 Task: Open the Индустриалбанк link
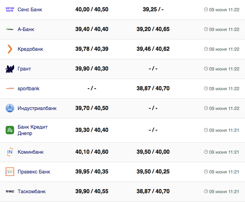point(37,108)
